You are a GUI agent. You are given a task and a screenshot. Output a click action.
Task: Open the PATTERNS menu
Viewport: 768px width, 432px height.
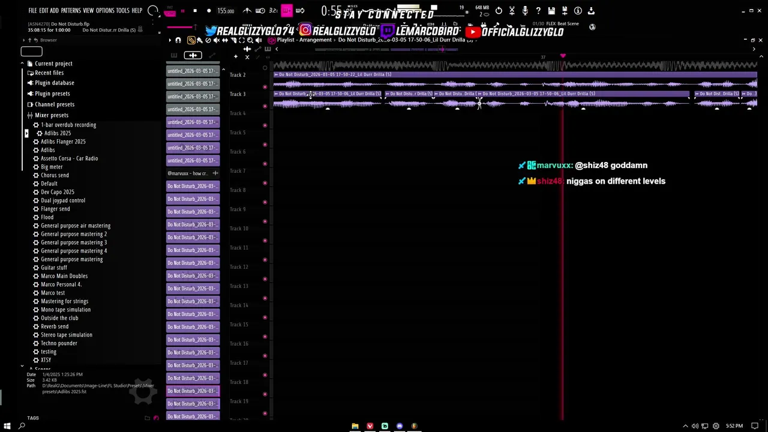[x=71, y=11]
